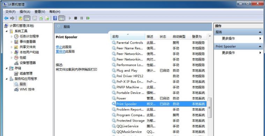
Task: Select the Performance Lo... service row
Action: (x=159, y=65)
